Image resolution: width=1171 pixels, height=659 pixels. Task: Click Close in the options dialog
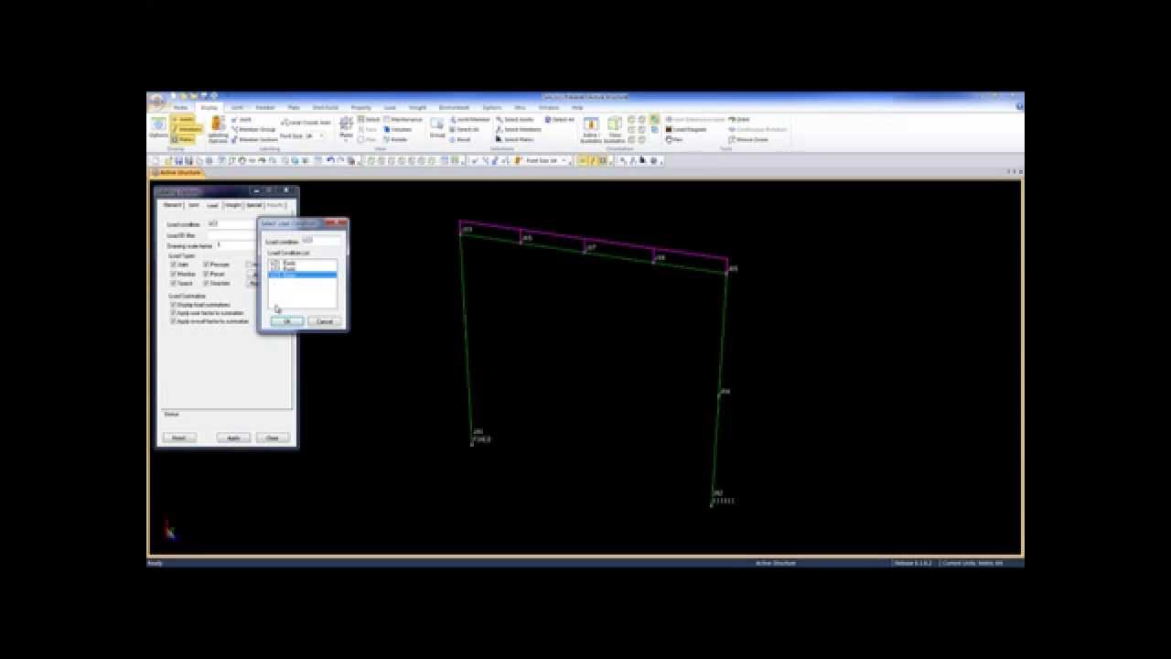(272, 438)
